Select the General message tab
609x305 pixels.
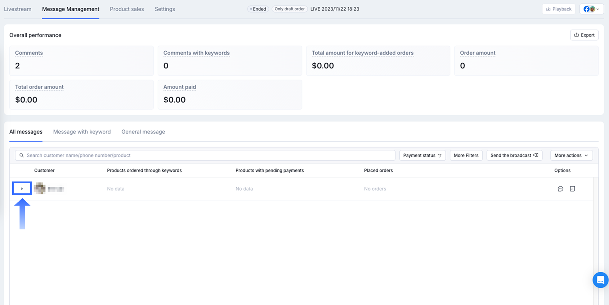click(143, 132)
